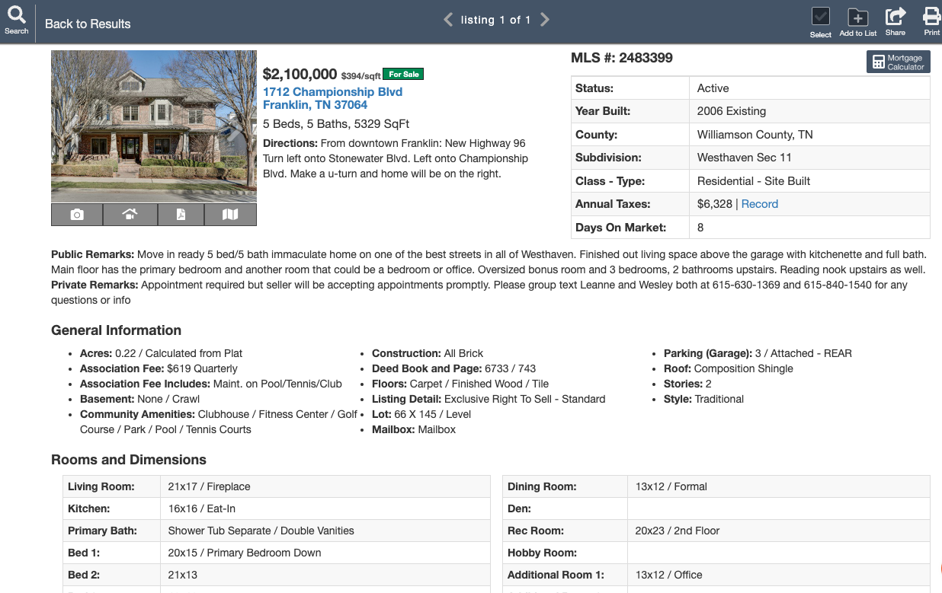Share this listing

(895, 20)
